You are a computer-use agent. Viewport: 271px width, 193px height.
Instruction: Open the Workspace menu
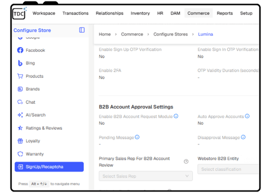pos(44,13)
